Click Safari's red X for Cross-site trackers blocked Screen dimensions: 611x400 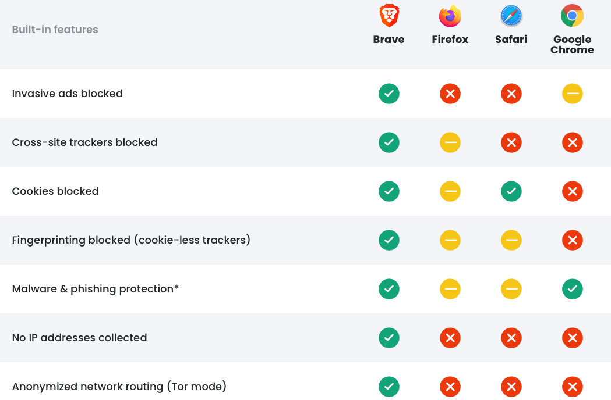tap(511, 142)
